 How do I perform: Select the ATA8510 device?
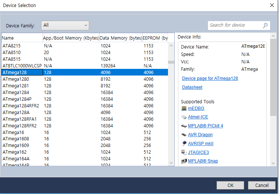85,53
